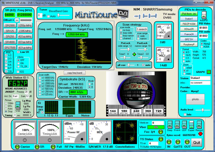Click the scan timer green LED
Screen dimensions: 215x152
(x=134, y=54)
